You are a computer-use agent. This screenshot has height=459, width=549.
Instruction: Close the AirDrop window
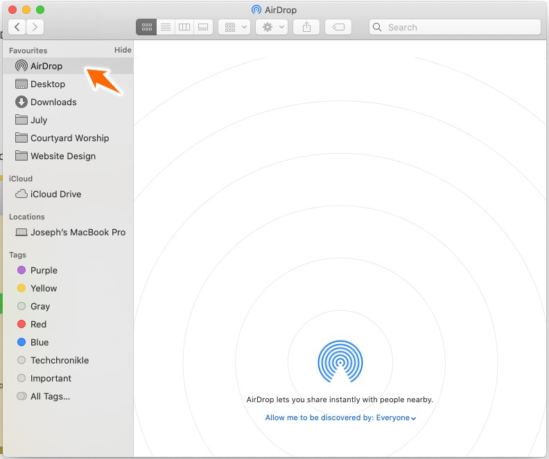click(12, 10)
